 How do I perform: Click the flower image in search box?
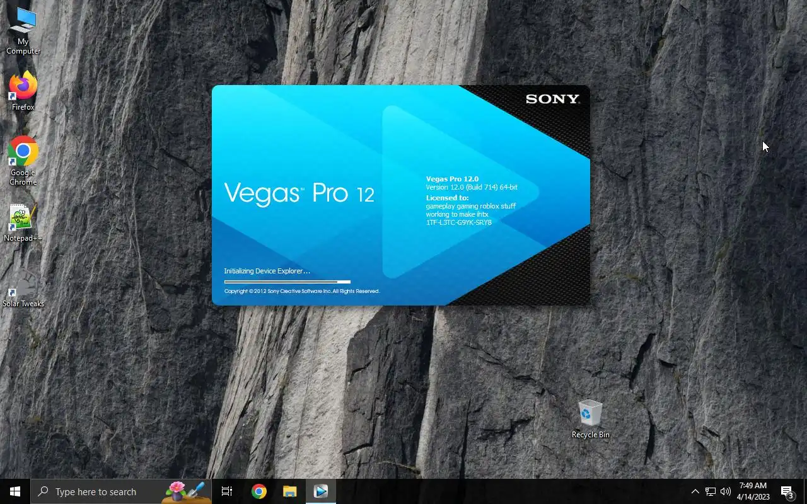point(186,491)
